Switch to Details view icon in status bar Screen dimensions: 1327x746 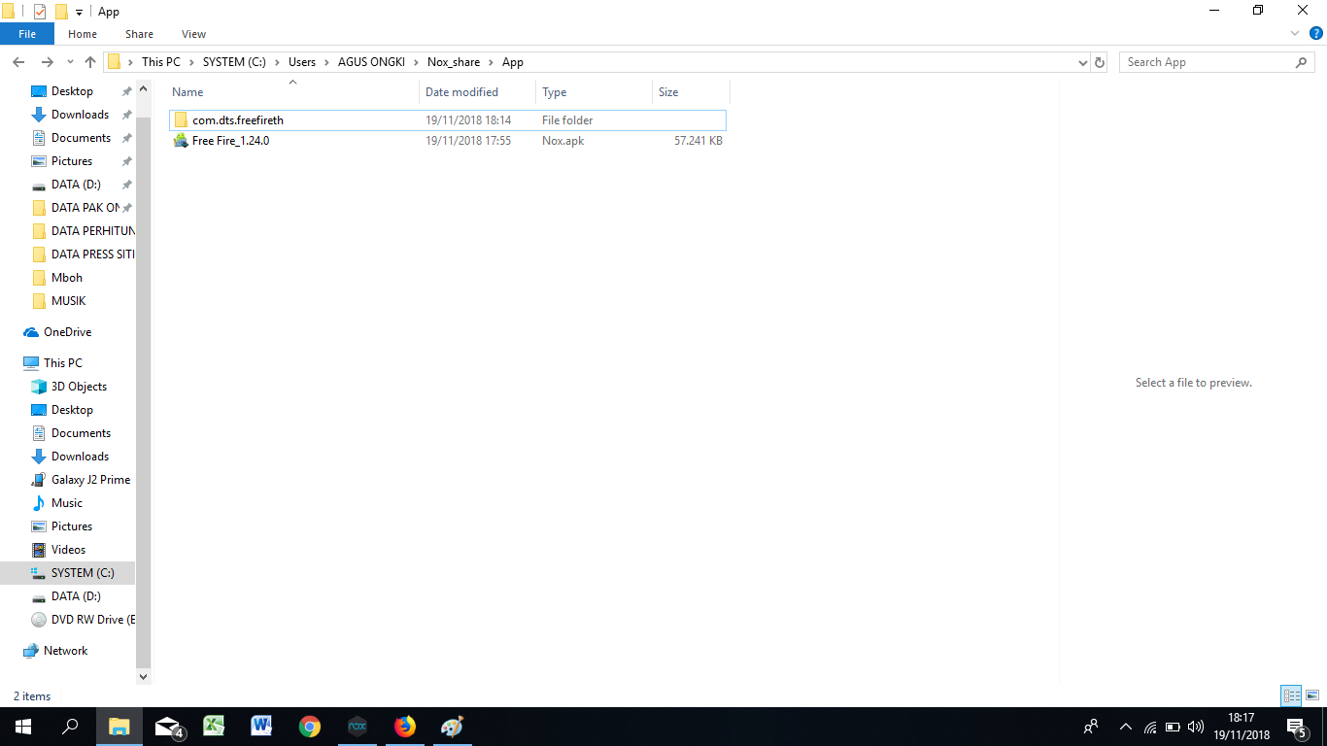pos(1291,695)
